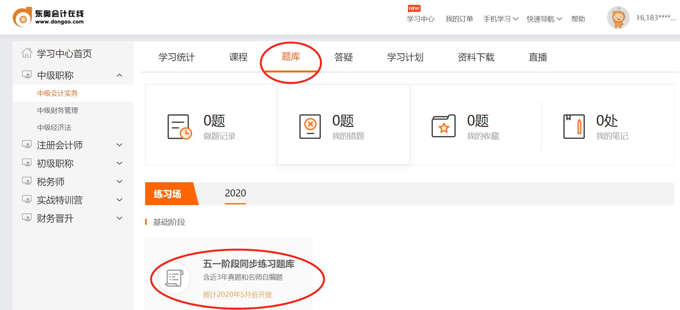Image resolution: width=680 pixels, height=310 pixels.
Task: Select 中级会计实务 in the sidebar
Action: pos(58,93)
